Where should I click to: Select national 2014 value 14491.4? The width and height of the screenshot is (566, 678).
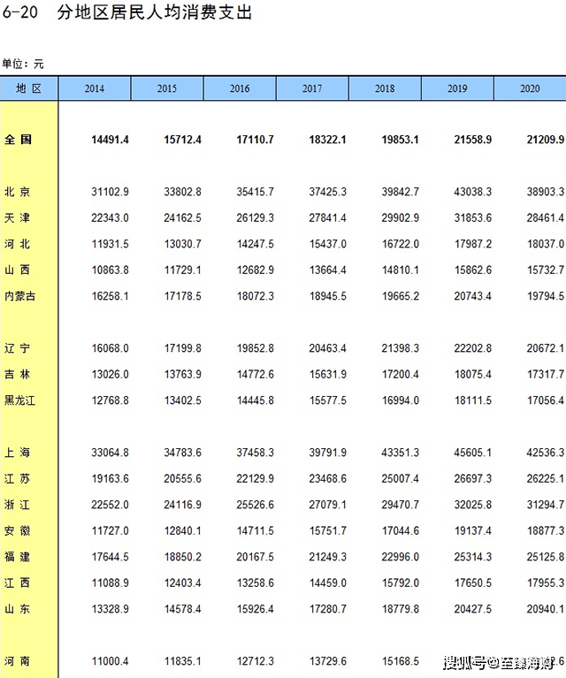click(x=110, y=140)
